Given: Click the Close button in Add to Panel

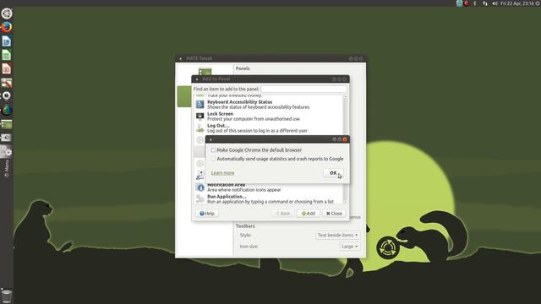Looking at the screenshot, I should click(334, 214).
